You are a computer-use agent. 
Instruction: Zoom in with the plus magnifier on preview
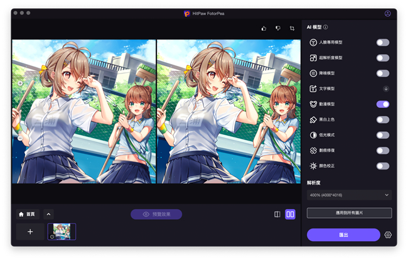point(20,84)
